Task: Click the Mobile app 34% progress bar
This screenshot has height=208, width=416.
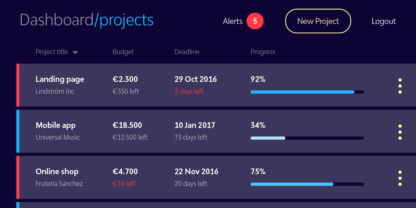Action: coord(307,138)
